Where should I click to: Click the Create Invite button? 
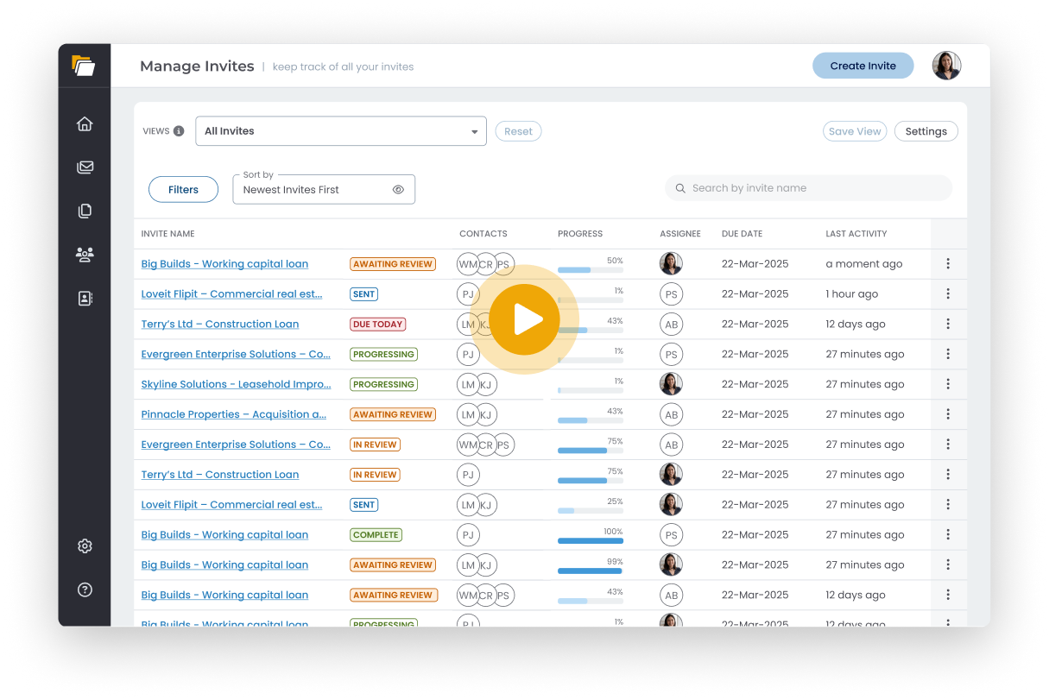click(x=863, y=66)
